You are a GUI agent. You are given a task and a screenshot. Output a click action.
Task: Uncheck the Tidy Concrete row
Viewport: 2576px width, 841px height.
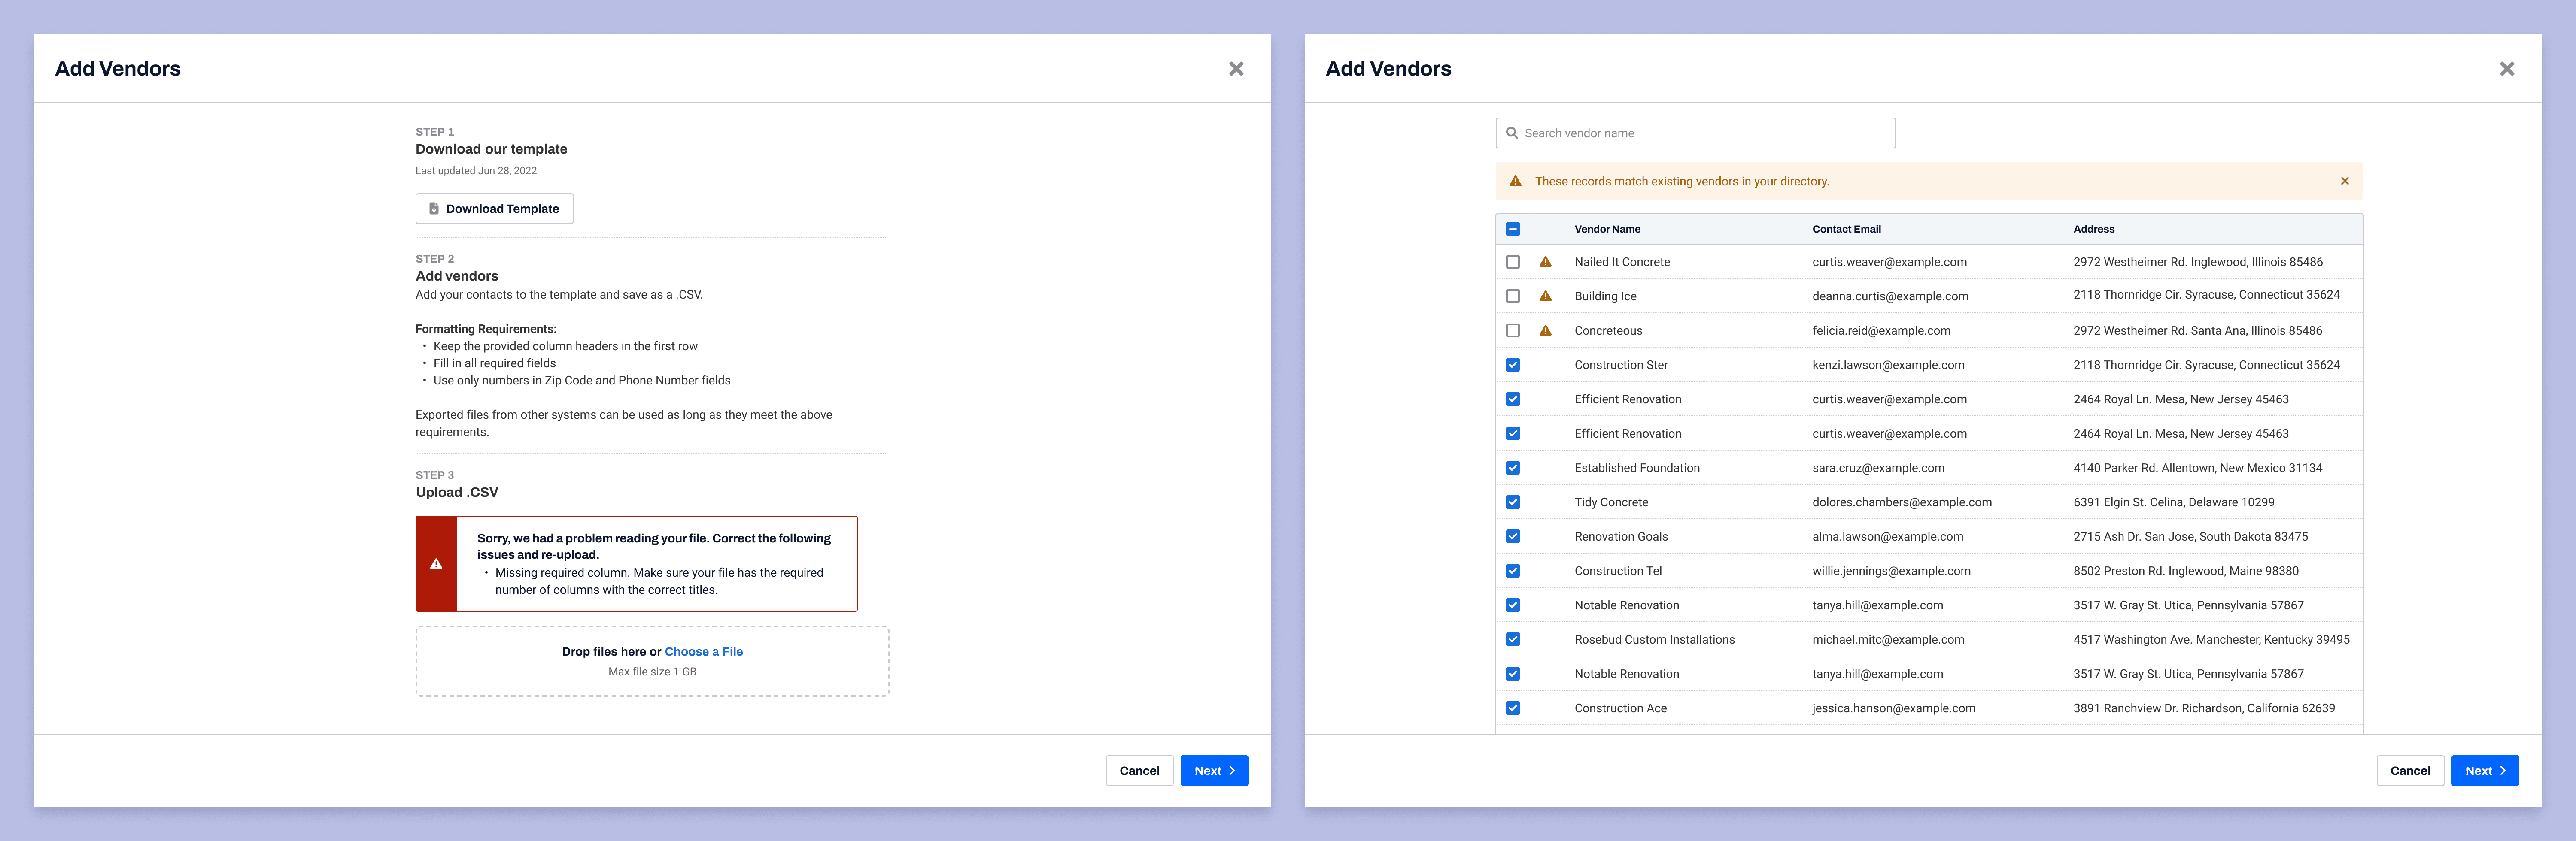click(x=1513, y=502)
